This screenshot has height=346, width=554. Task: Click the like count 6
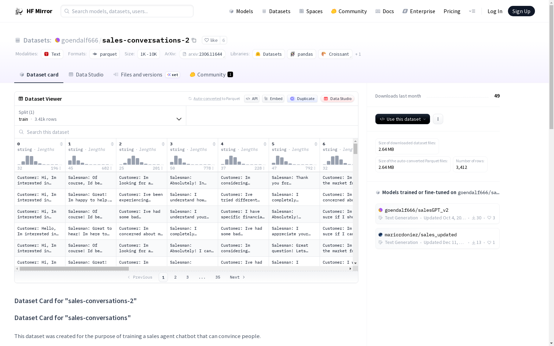tap(224, 40)
